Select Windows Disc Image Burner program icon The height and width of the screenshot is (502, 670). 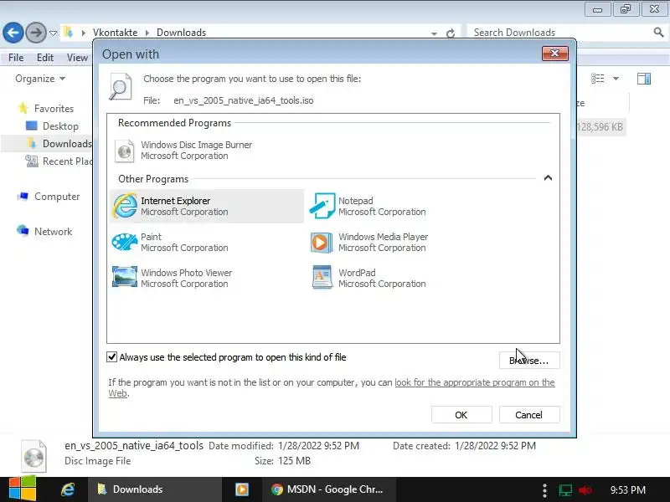point(124,151)
